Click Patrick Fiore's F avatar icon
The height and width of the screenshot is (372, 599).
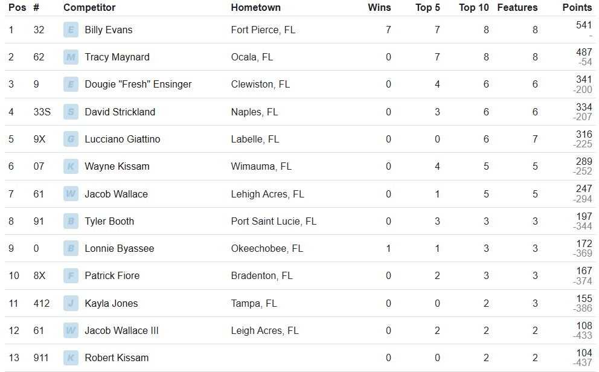[71, 275]
